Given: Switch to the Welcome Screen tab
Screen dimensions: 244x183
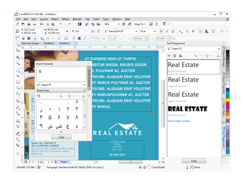Looking at the screenshot, I should tap(30, 43).
